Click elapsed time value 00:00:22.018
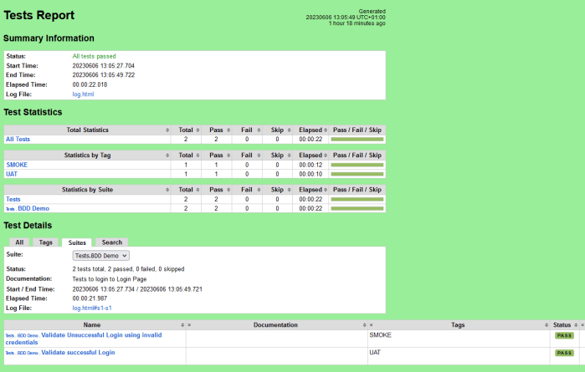 tap(90, 84)
